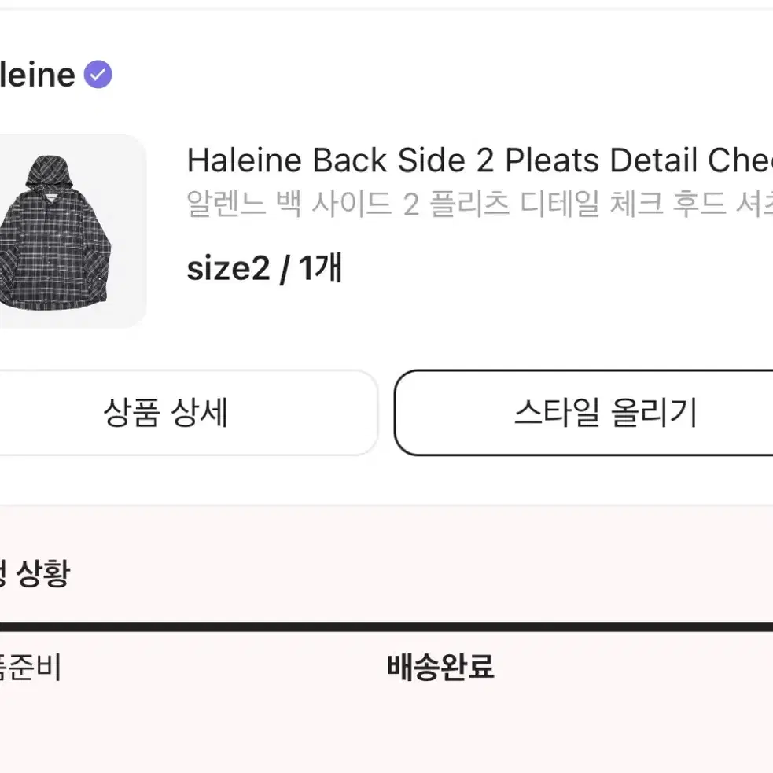This screenshot has height=773, width=773.
Task: Click the 상품 상세 button
Action: [x=189, y=413]
